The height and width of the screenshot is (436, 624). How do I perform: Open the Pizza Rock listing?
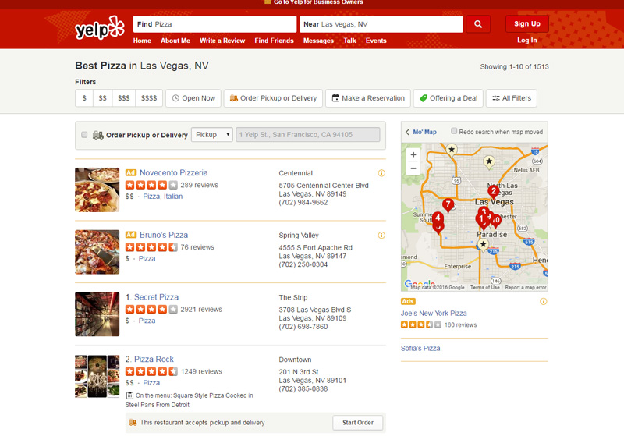coord(154,360)
